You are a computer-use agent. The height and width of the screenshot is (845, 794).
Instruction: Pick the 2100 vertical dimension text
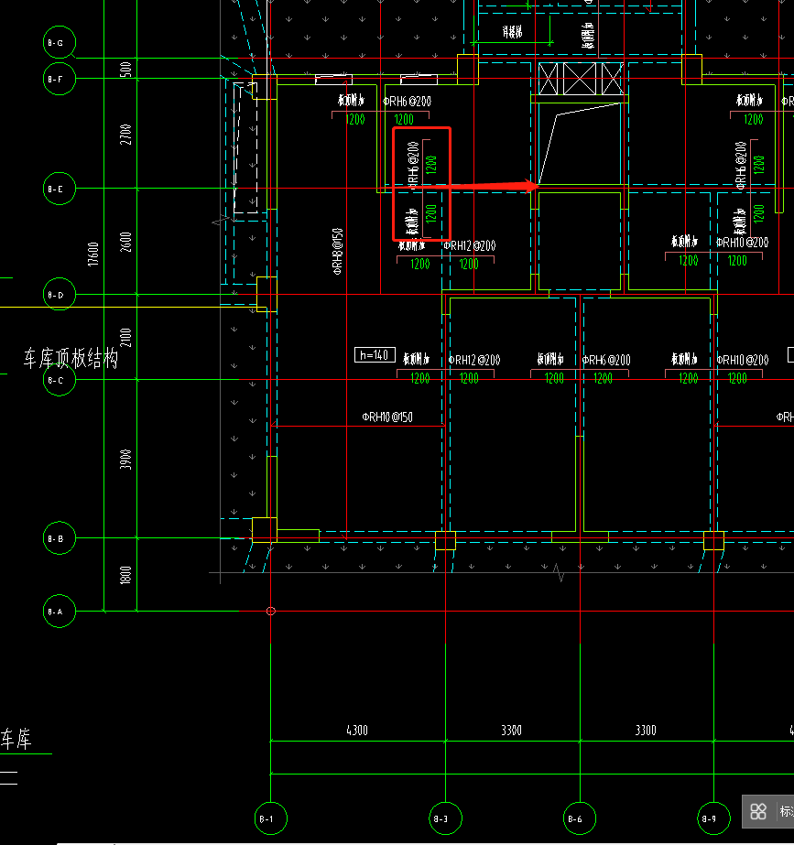tap(125, 337)
